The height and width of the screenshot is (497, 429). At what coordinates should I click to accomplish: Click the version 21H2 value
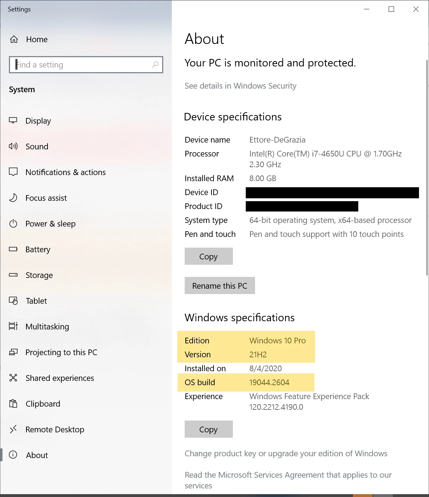(258, 354)
